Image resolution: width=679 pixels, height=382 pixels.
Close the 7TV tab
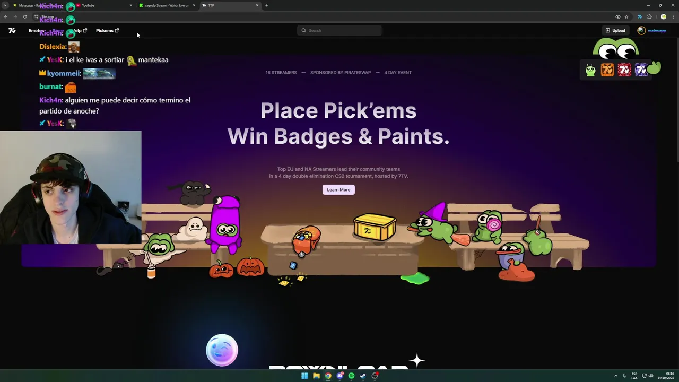tap(257, 5)
